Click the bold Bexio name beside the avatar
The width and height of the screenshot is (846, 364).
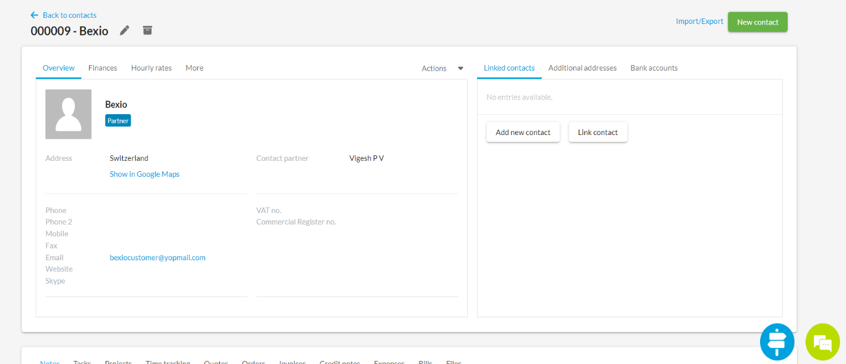point(116,104)
